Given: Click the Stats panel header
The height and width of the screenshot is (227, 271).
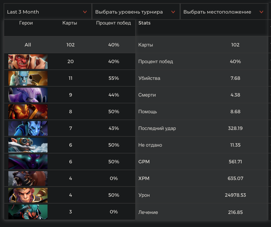Looking at the screenshot, I should point(144,23).
